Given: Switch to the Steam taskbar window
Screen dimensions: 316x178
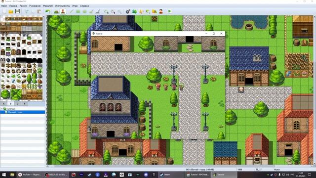Looking at the screenshot, I should click(171, 175).
